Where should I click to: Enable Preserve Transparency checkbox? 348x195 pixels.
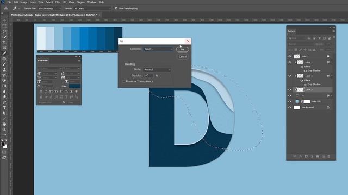coord(123,81)
